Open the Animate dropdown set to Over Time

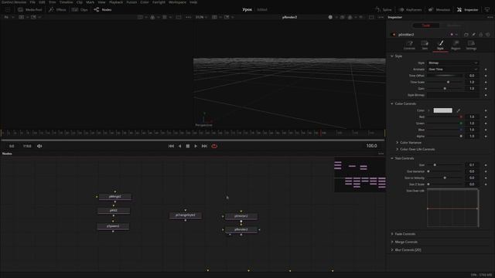[452, 69]
